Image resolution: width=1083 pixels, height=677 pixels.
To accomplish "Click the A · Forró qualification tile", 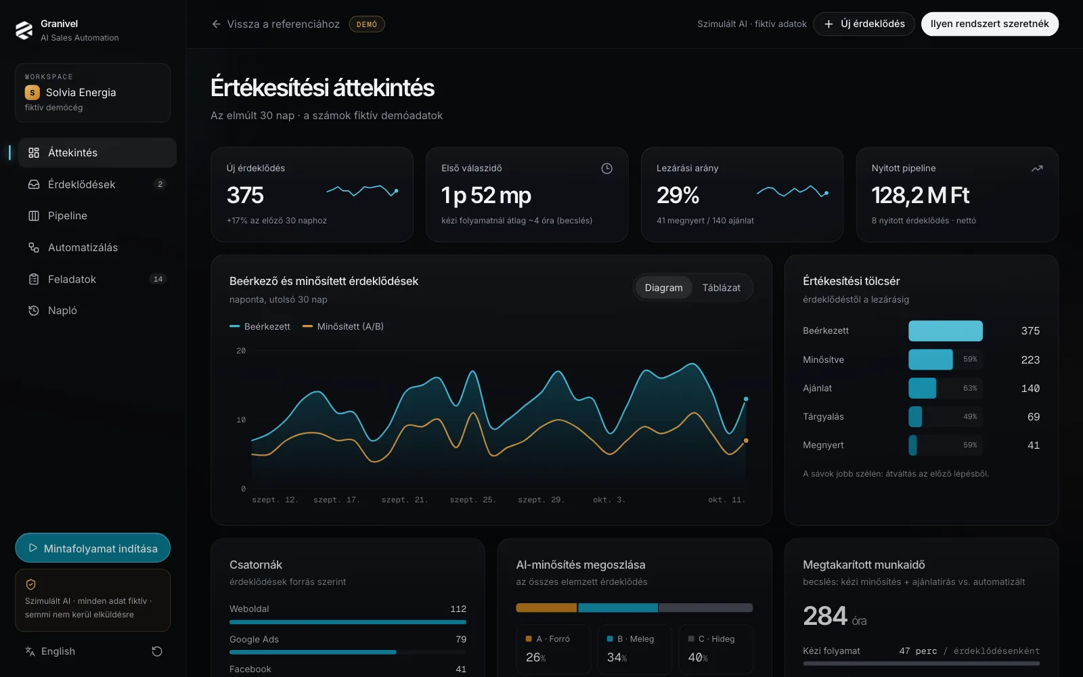I will pyautogui.click(x=553, y=649).
